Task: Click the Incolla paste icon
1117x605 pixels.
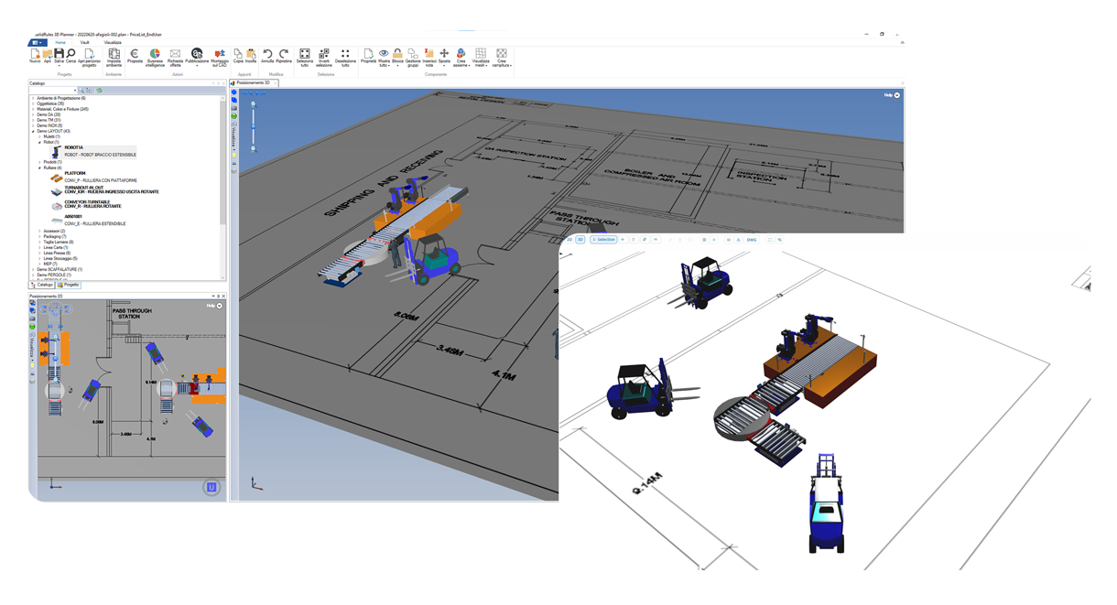Action: (251, 55)
